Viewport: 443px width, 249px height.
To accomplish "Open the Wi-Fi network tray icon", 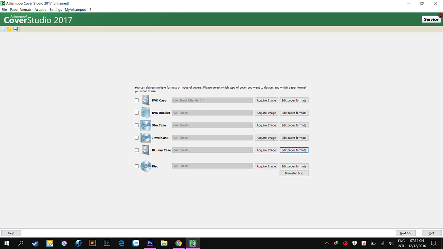I will click(382, 243).
